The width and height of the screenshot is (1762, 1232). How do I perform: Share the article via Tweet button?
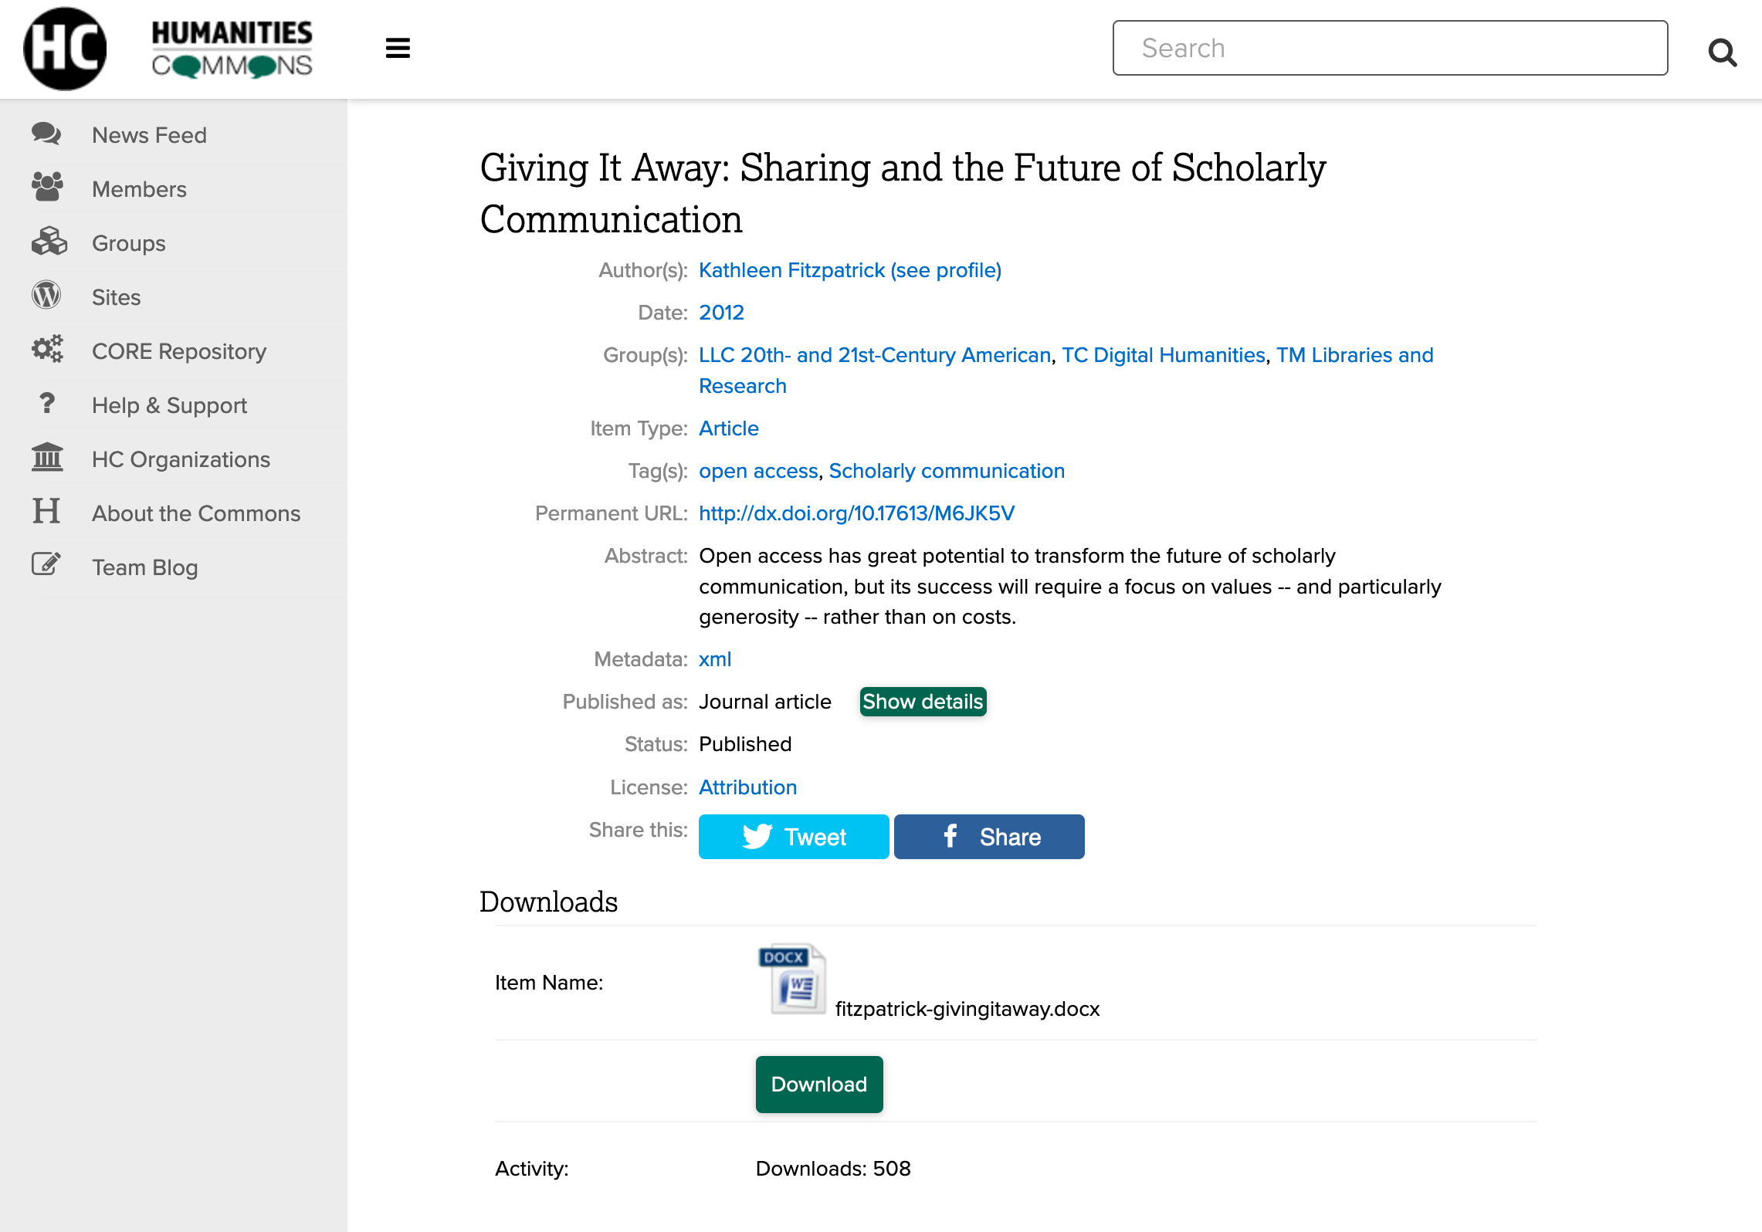pos(793,836)
